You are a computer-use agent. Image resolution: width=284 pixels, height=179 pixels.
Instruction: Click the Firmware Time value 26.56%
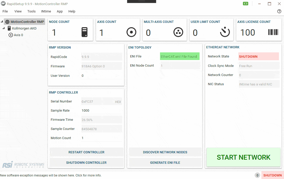[102, 120]
